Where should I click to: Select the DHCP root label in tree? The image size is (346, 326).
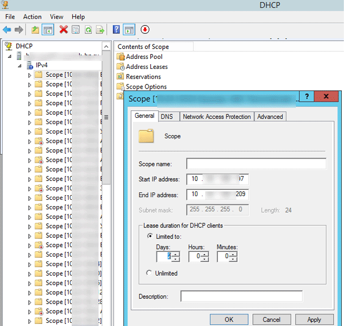[x=24, y=46]
